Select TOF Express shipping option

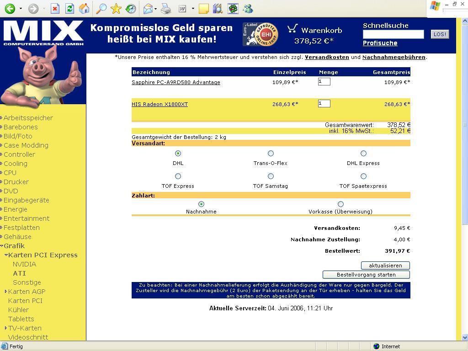pos(178,176)
